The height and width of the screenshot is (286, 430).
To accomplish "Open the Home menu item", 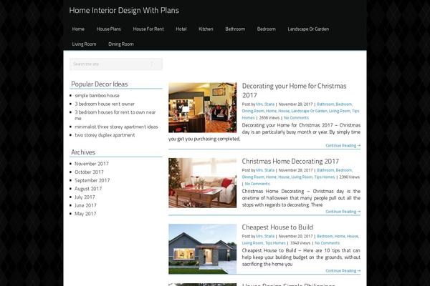I will tap(78, 29).
